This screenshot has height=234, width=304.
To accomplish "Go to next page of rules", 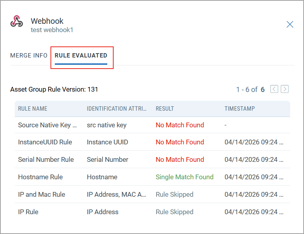I will pos(285,89).
